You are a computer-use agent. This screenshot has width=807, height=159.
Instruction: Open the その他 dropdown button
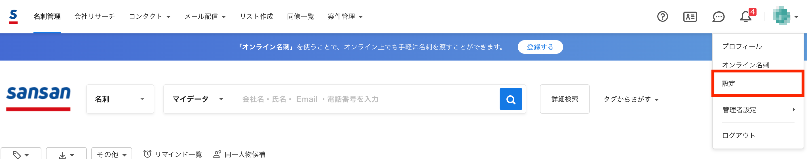tap(111, 154)
